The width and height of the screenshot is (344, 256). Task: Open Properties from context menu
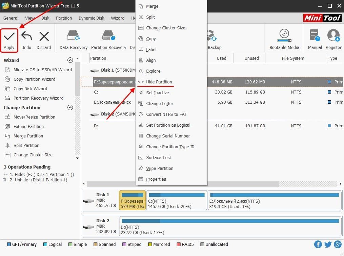click(x=171, y=179)
